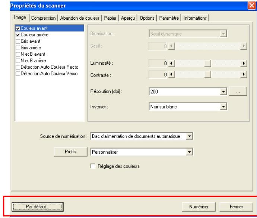257x218 pixels.
Task: Click the Luminosité slider right arrow
Action: (x=244, y=63)
